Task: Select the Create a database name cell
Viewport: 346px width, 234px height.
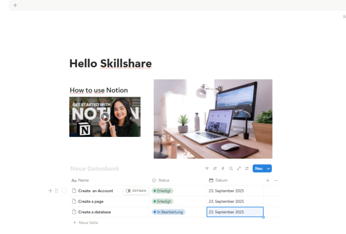Action: [x=110, y=212]
